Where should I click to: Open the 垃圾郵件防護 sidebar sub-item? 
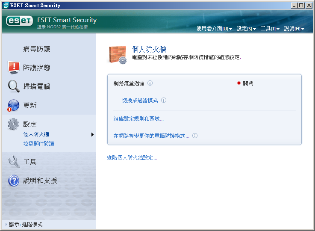[x=38, y=144]
